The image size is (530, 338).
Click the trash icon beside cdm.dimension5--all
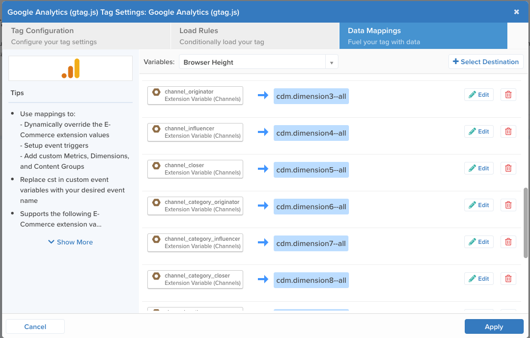click(x=508, y=168)
